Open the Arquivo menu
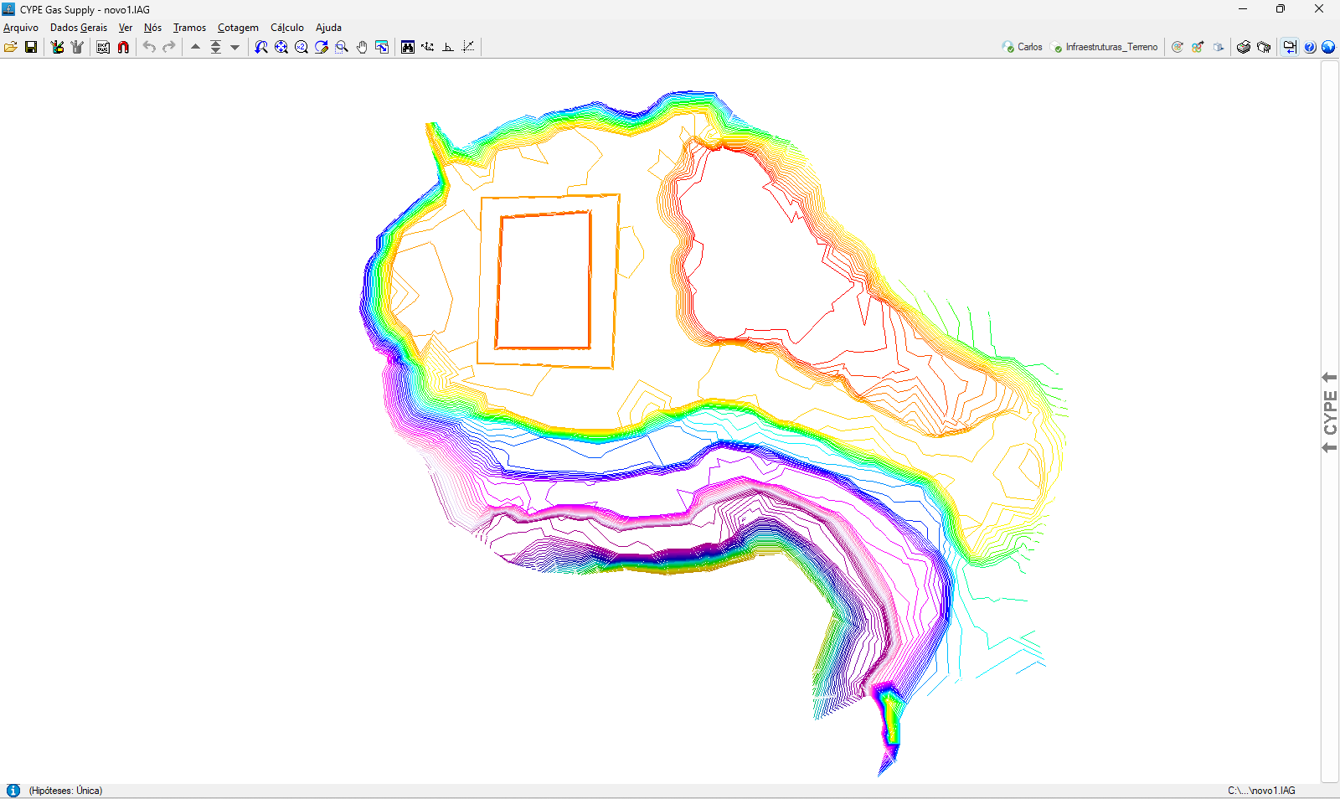Viewport: 1340px width, 799px height. click(21, 28)
